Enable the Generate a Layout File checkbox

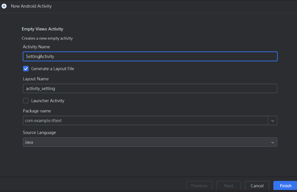click(x=26, y=69)
